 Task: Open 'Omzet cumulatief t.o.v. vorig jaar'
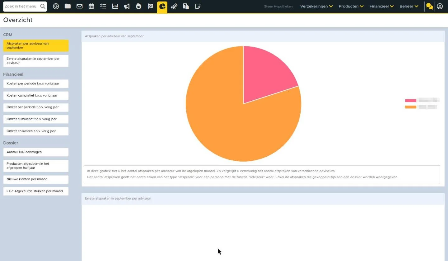36,119
